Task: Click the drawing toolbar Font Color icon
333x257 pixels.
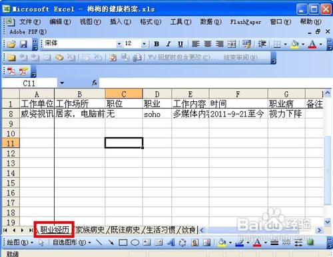Action: point(257,242)
